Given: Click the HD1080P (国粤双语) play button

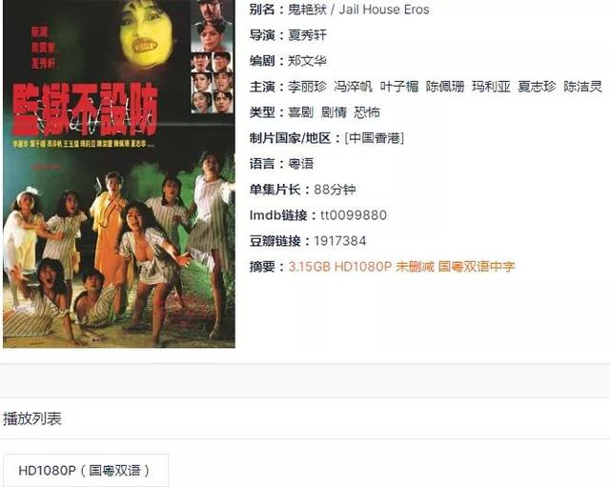Looking at the screenshot, I should 86,470.
